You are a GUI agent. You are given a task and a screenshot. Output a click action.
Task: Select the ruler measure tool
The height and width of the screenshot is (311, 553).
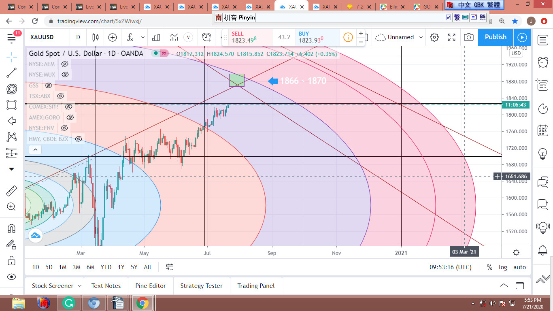(12, 191)
